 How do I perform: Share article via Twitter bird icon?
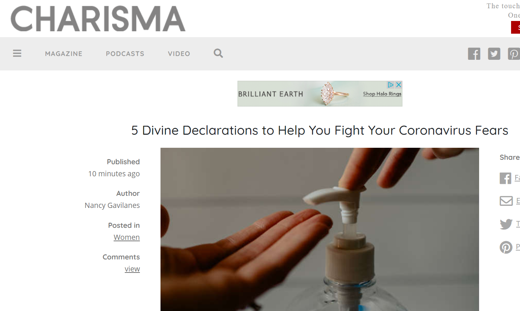[x=506, y=224]
